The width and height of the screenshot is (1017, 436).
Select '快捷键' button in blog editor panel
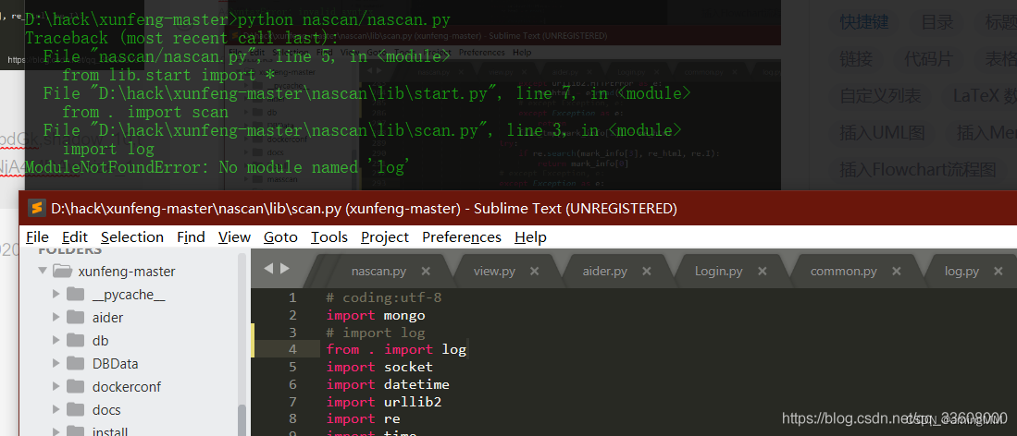[864, 22]
